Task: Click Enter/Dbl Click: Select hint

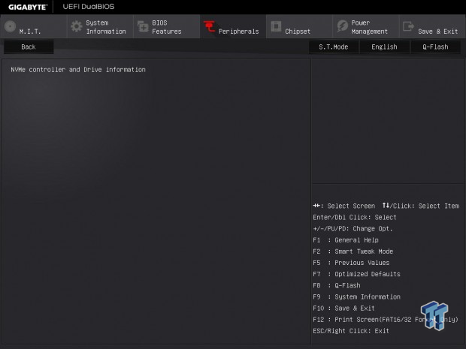Action: click(x=355, y=217)
